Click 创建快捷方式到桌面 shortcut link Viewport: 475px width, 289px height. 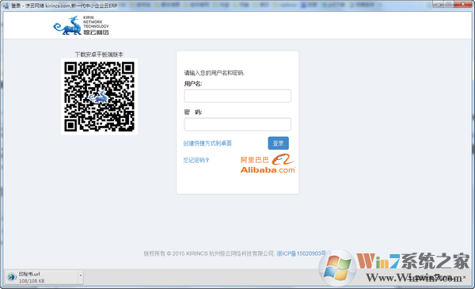pos(207,143)
